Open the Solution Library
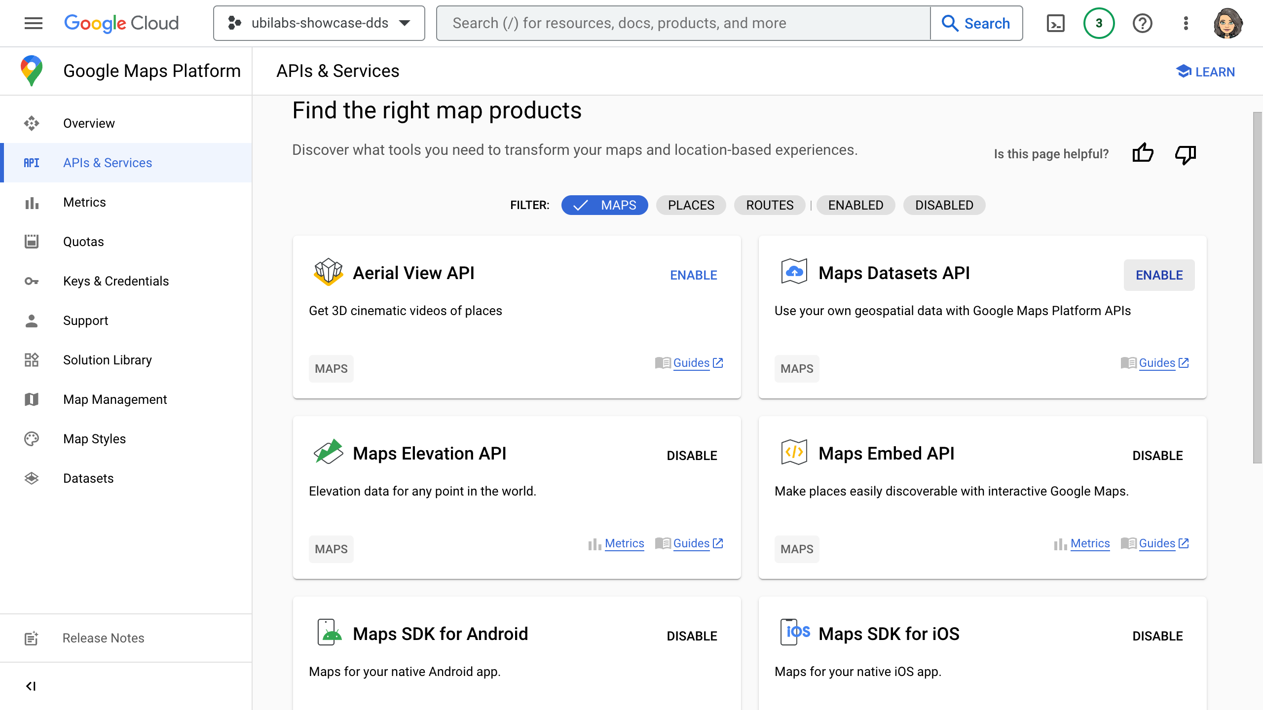This screenshot has width=1263, height=710. coord(107,360)
